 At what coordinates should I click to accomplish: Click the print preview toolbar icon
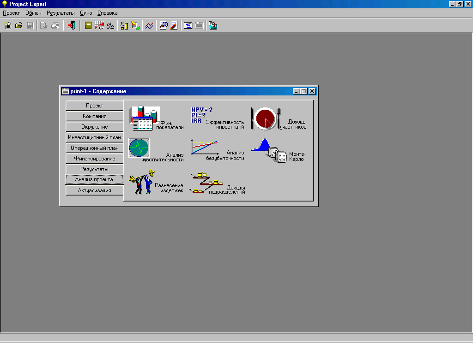44,26
